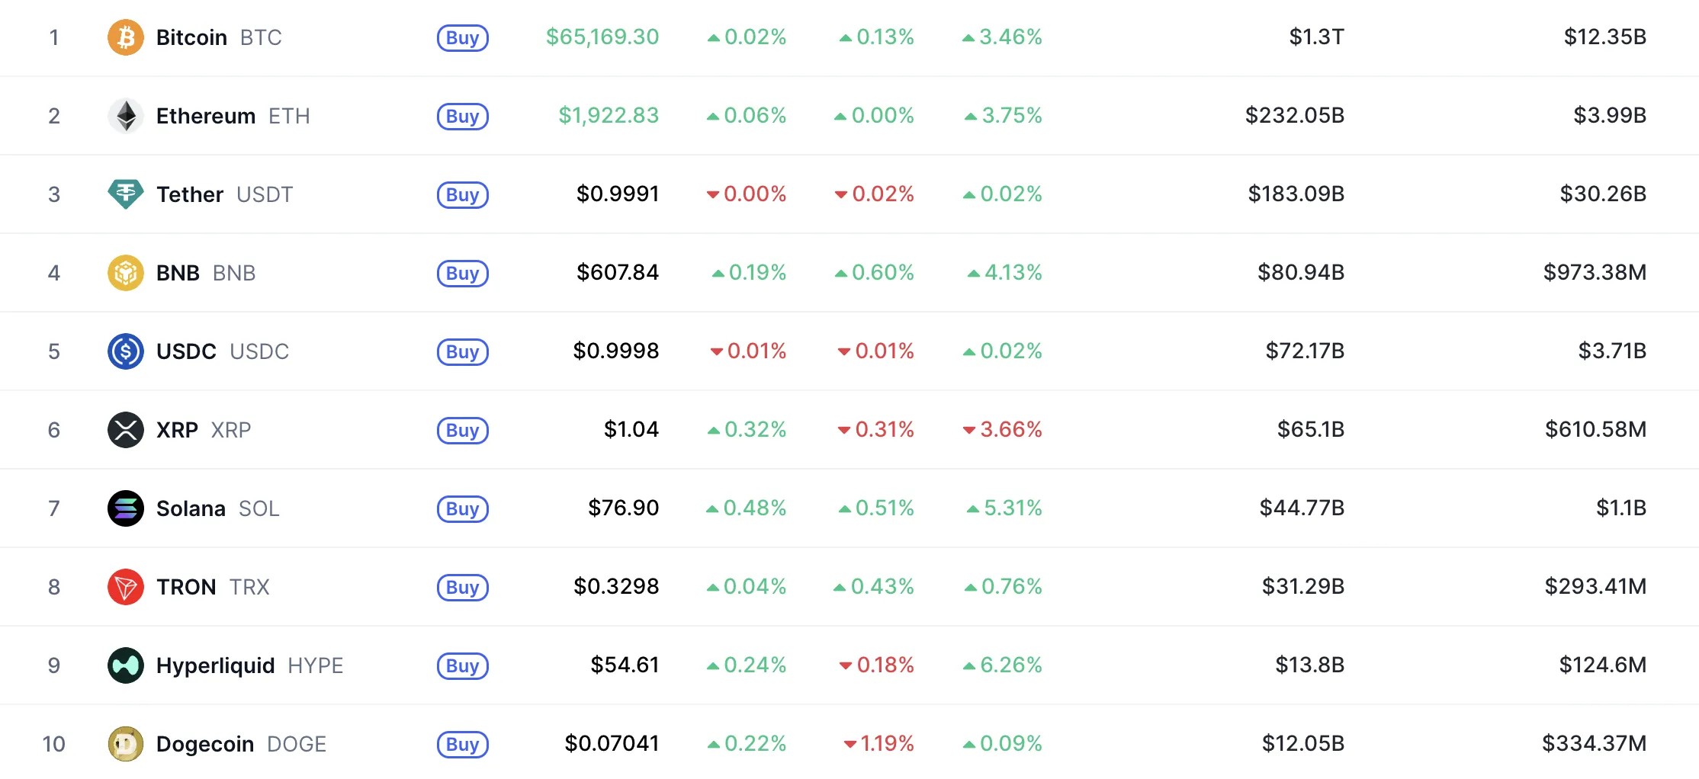Open the Tether coin name link
1699x779 pixels.
(x=190, y=194)
